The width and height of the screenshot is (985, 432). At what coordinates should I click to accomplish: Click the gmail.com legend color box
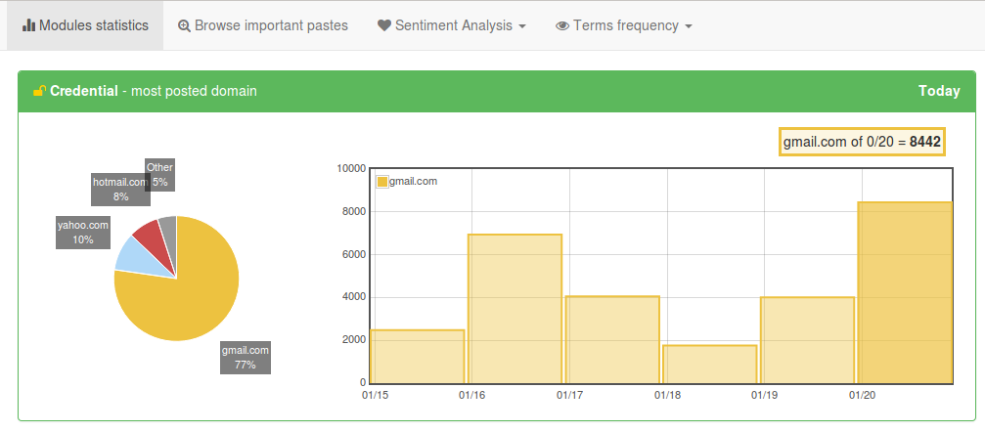[382, 181]
